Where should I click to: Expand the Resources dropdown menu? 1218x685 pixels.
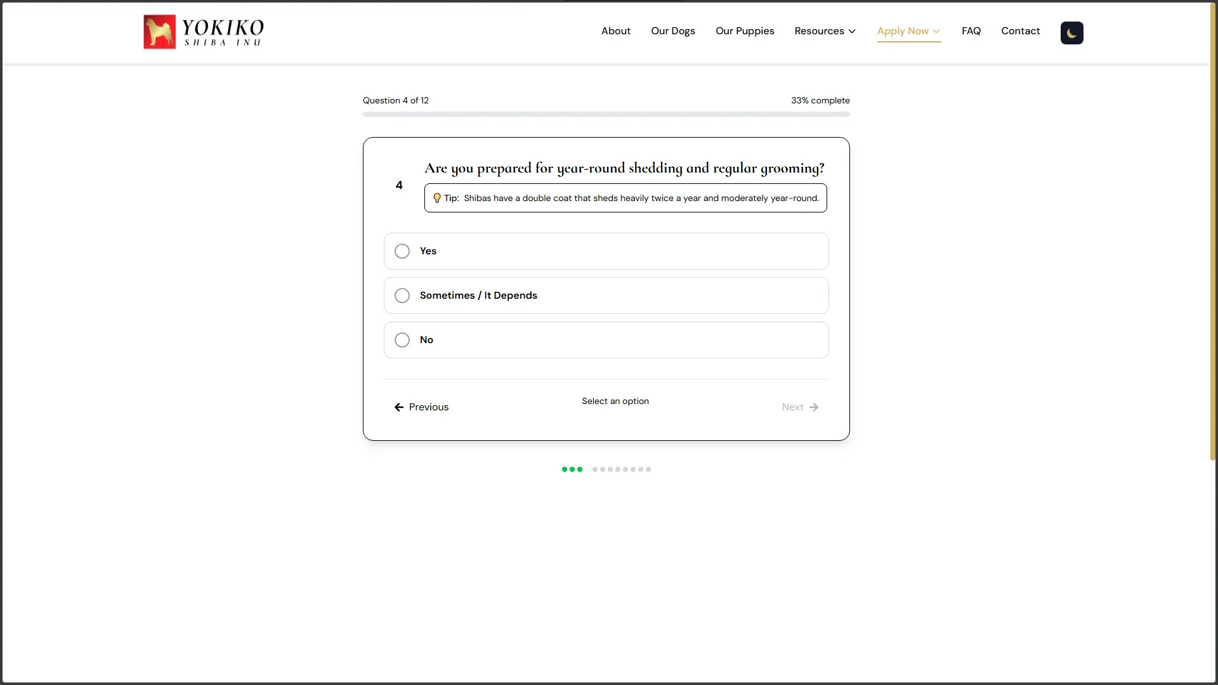(x=825, y=31)
